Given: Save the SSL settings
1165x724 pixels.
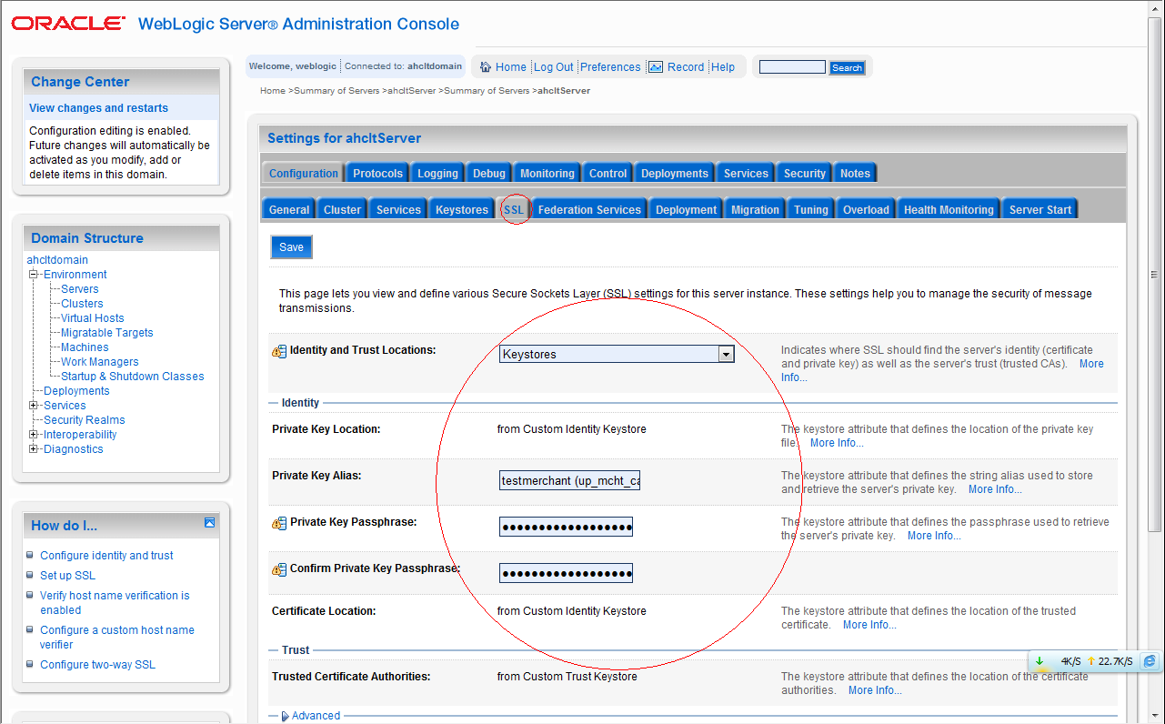Looking at the screenshot, I should click(x=291, y=247).
